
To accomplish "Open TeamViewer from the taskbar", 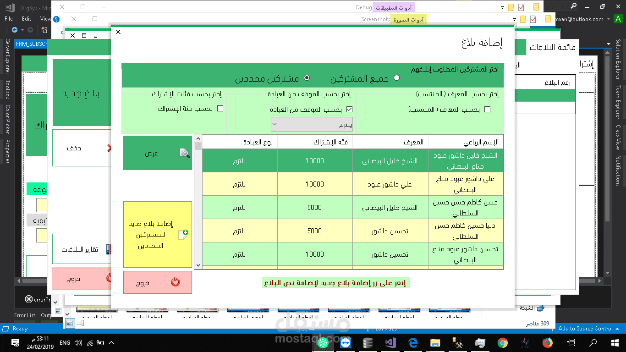I will 345,342.
